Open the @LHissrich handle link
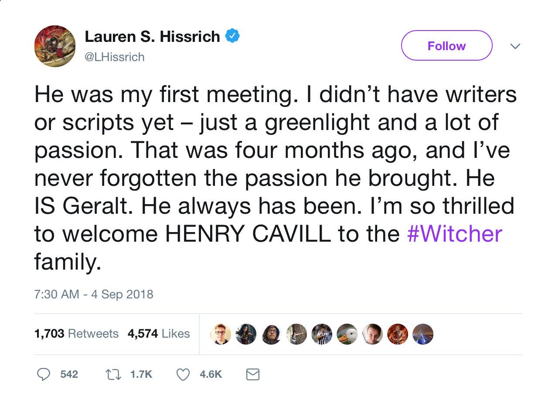The image size is (555, 407). tap(114, 57)
